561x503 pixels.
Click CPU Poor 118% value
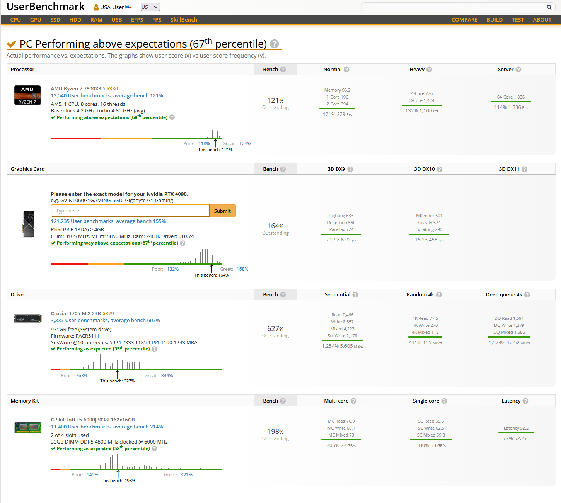pyautogui.click(x=204, y=144)
